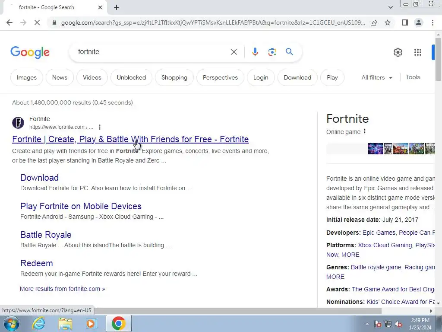Open the Epic Games developer link
This screenshot has height=332, width=442.
pyautogui.click(x=379, y=233)
